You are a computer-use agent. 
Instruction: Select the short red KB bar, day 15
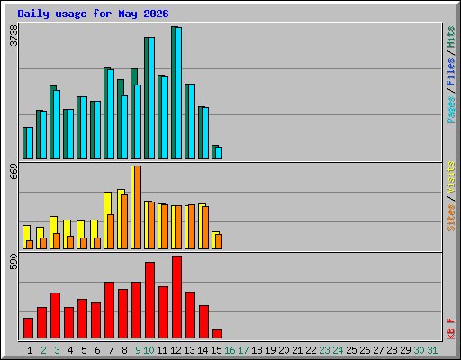coord(217,334)
